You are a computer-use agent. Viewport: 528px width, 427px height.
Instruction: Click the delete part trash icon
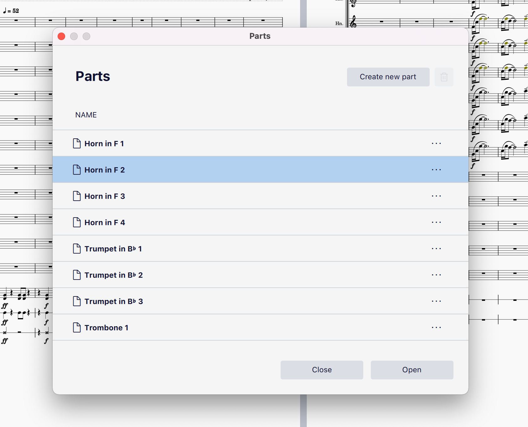(x=444, y=77)
